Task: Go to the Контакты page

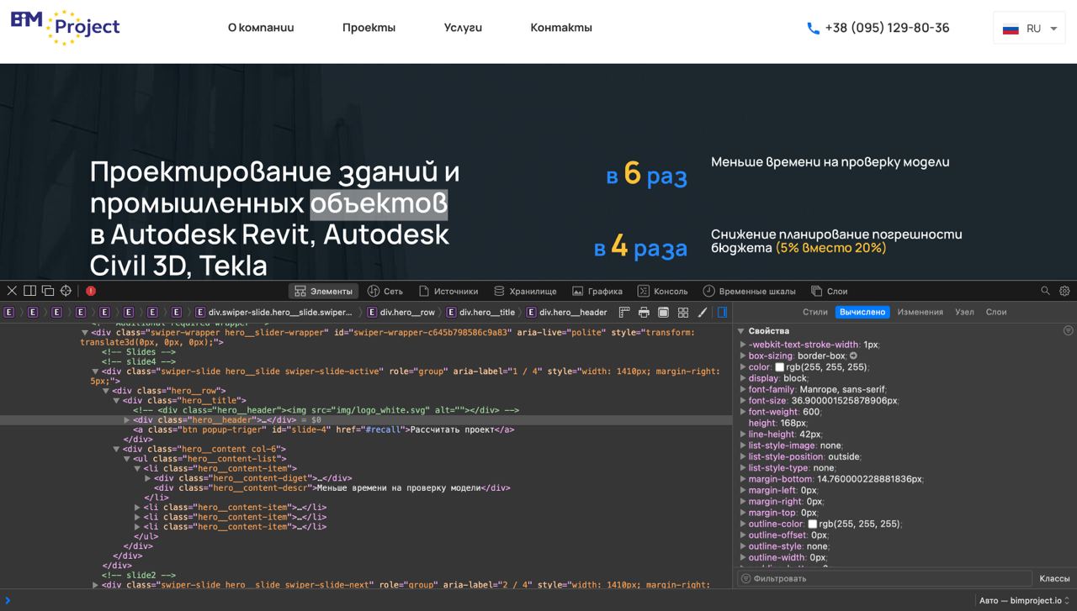Action: pyautogui.click(x=561, y=28)
